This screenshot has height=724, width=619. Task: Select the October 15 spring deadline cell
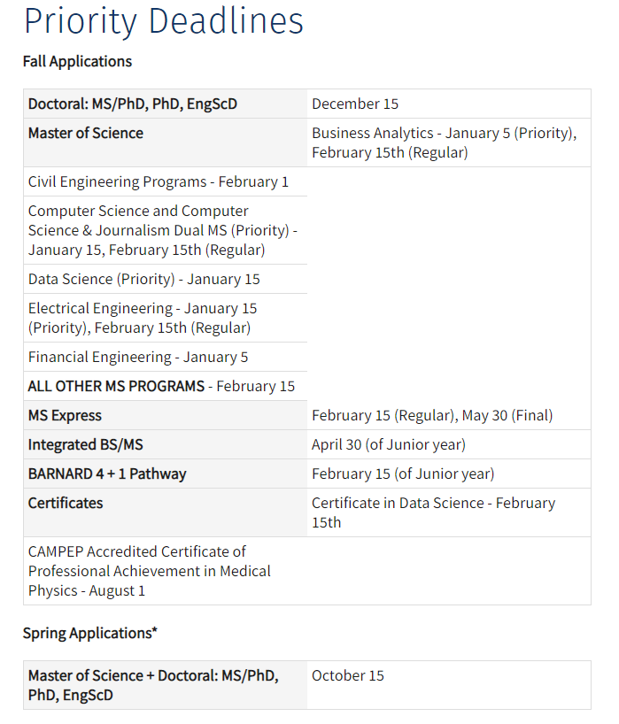(x=348, y=676)
